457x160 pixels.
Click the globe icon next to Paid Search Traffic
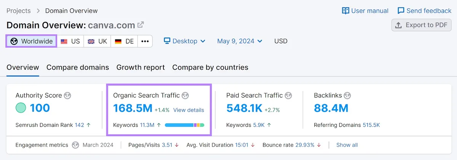point(288,96)
